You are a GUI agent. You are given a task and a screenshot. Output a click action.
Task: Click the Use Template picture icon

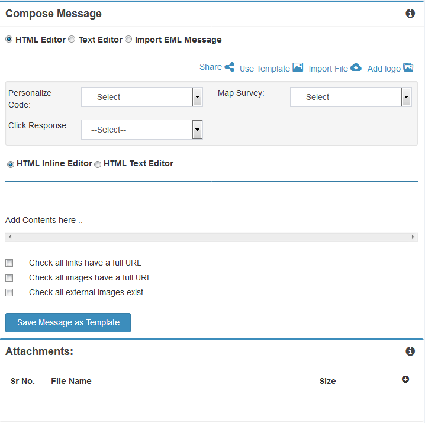click(298, 67)
